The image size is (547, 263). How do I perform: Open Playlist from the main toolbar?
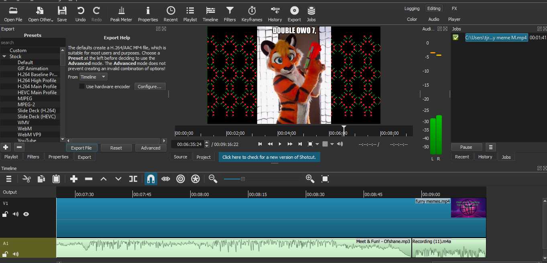tap(190, 14)
